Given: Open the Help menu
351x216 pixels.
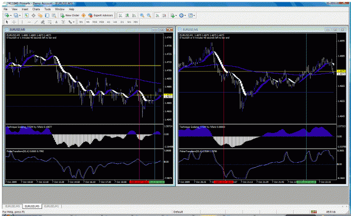Looking at the screenshot, I should (71, 9).
